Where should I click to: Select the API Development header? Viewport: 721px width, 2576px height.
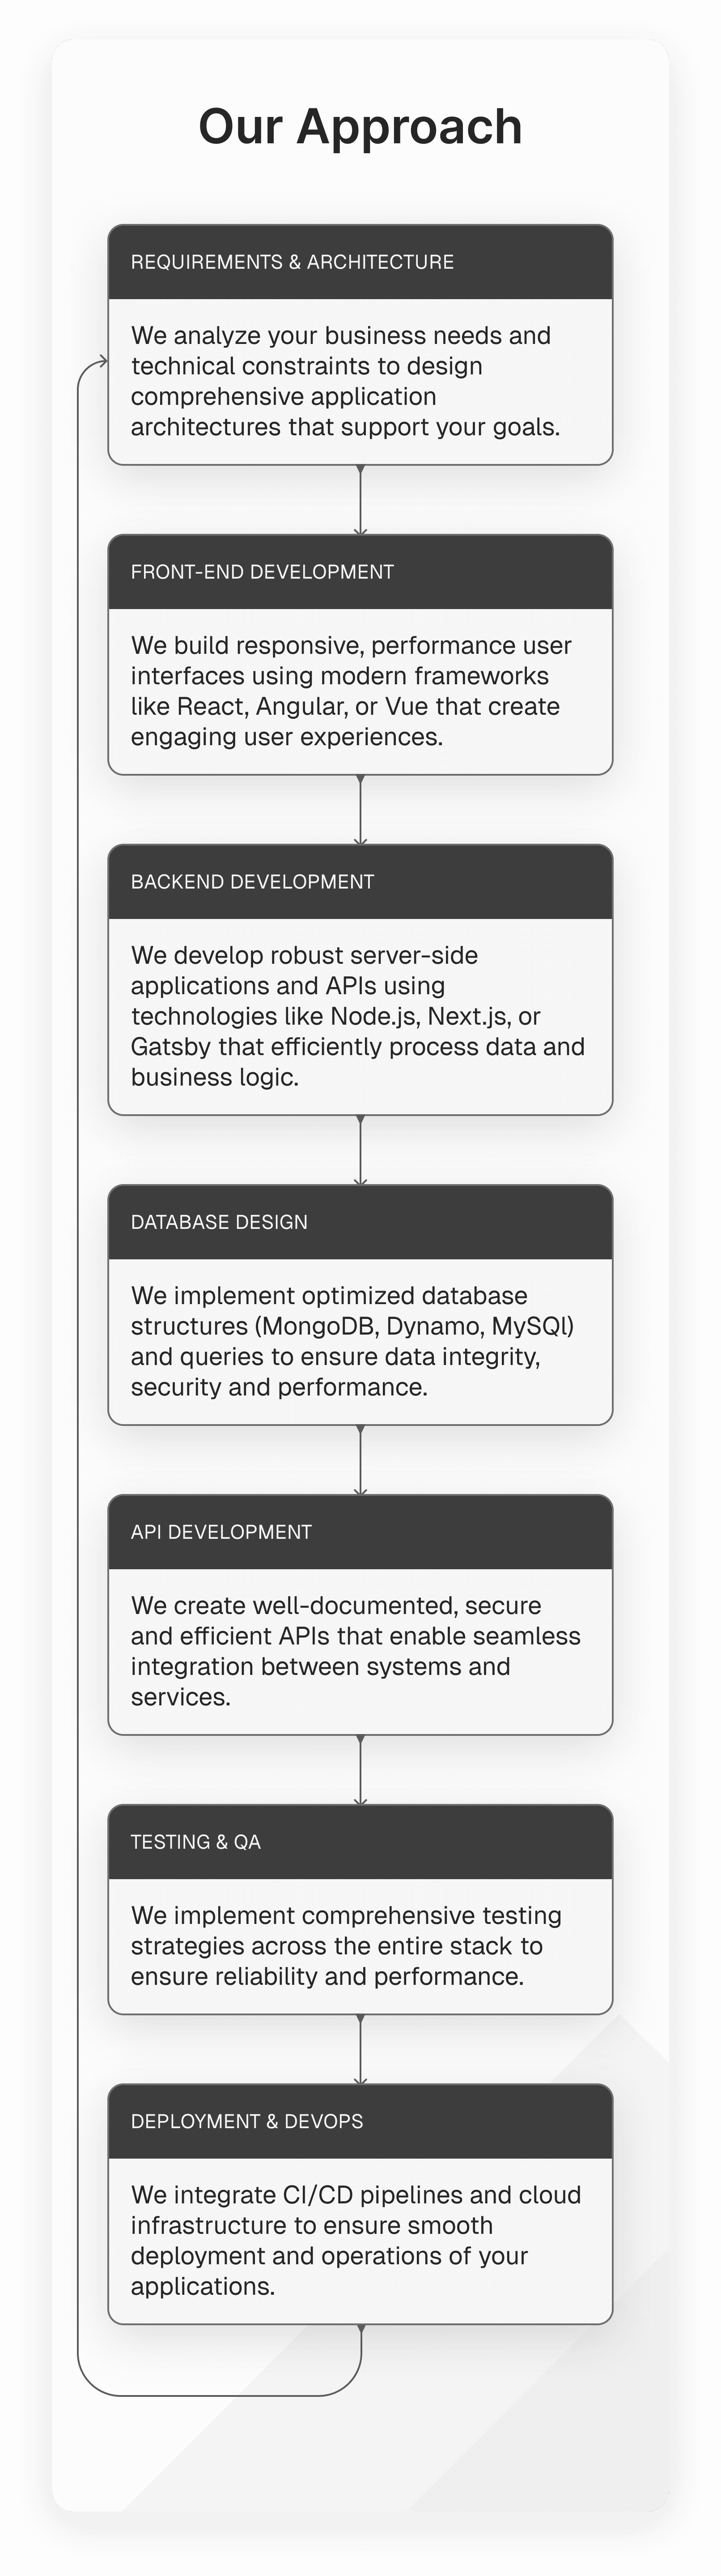[x=360, y=1532]
